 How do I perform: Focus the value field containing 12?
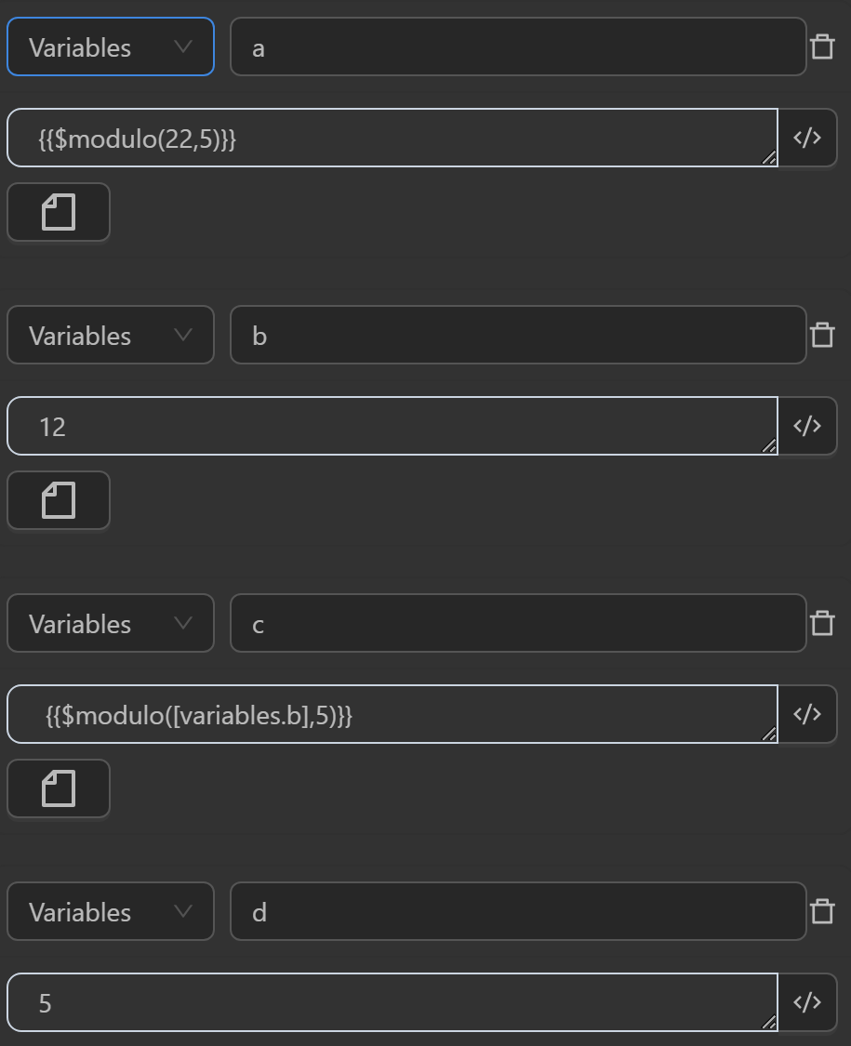(391, 426)
